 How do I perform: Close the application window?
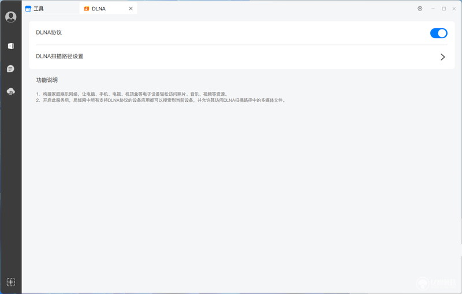454,9
